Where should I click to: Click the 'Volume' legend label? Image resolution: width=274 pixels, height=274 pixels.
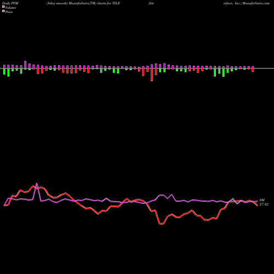click(x=10, y=8)
